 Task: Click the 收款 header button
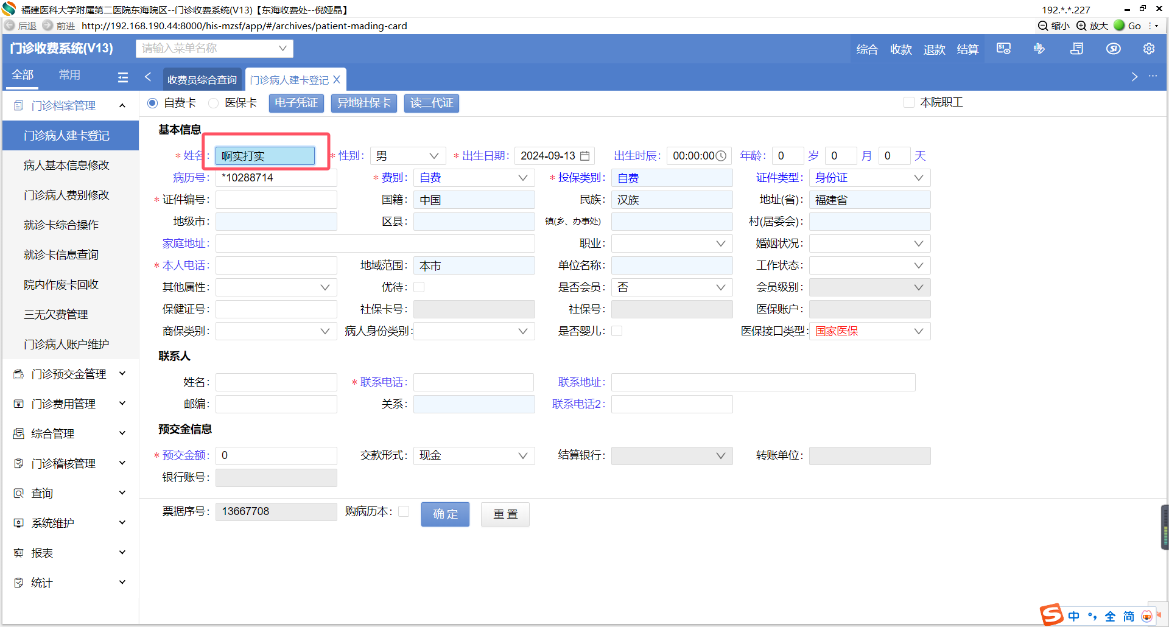[x=901, y=49]
